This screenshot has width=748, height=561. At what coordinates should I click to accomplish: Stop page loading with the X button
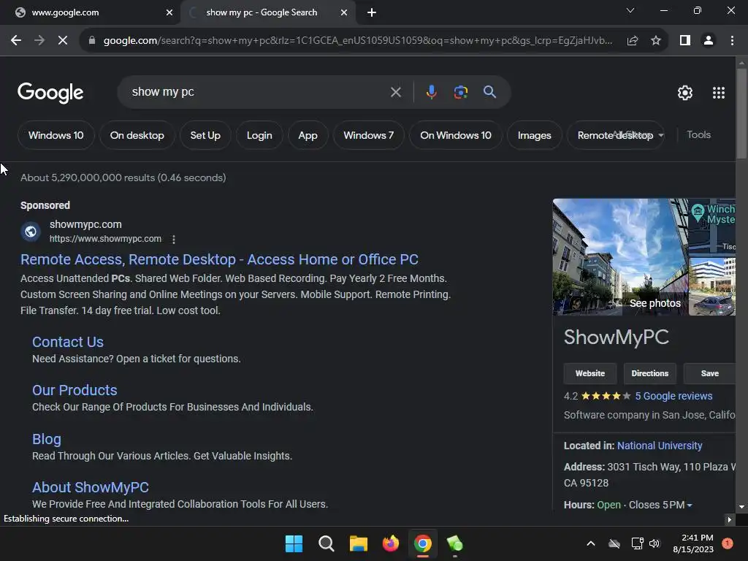point(63,41)
